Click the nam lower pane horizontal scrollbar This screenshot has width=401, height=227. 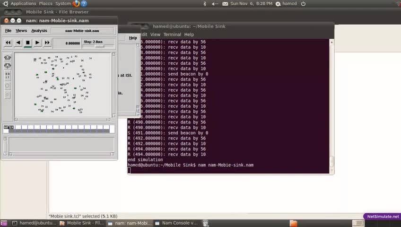point(61,154)
